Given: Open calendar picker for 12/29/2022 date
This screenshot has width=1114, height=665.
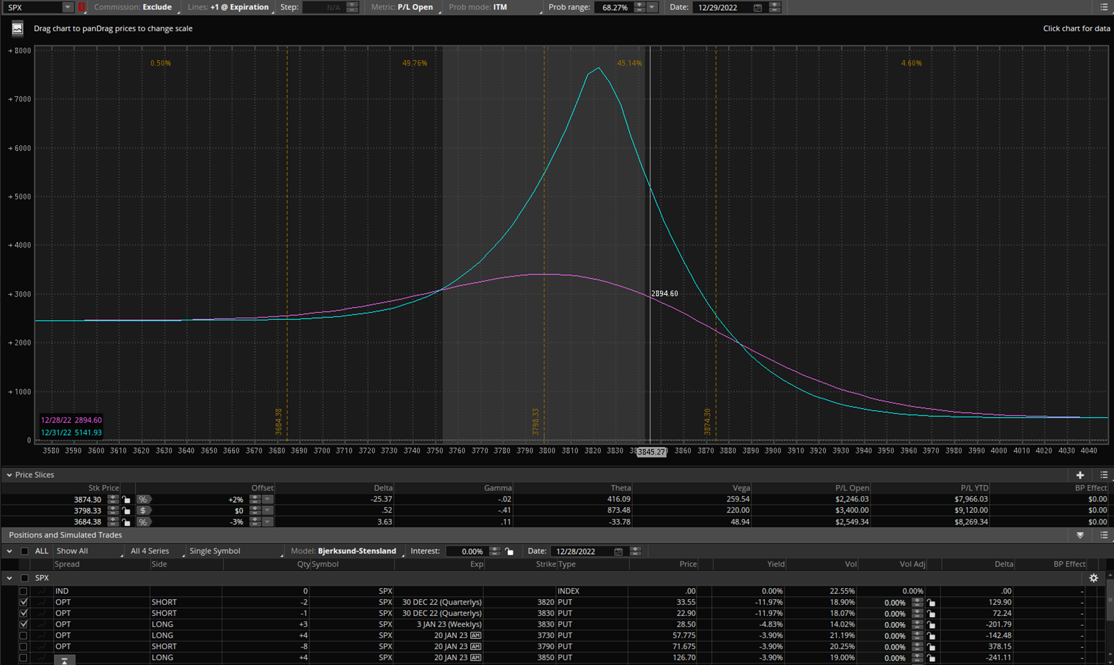Looking at the screenshot, I should pyautogui.click(x=757, y=8).
